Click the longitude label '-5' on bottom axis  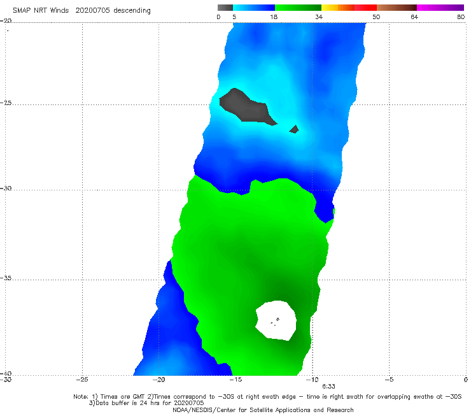pyautogui.click(x=389, y=380)
